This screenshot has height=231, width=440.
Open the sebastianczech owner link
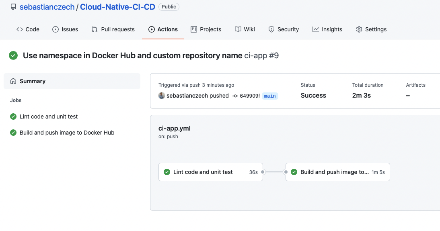coord(47,7)
